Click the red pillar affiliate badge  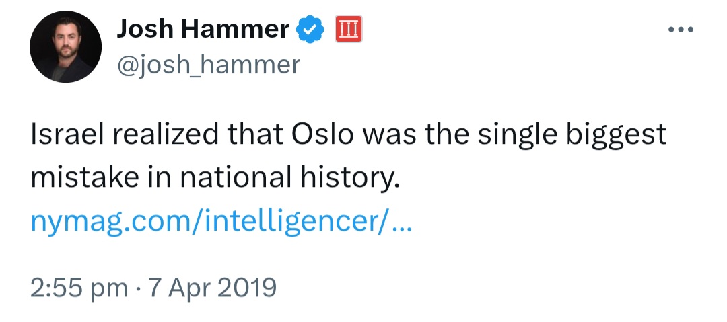pyautogui.click(x=349, y=29)
